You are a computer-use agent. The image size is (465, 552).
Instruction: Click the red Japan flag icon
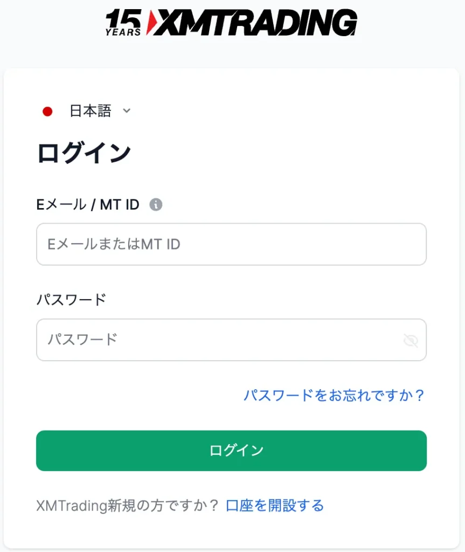[47, 112]
